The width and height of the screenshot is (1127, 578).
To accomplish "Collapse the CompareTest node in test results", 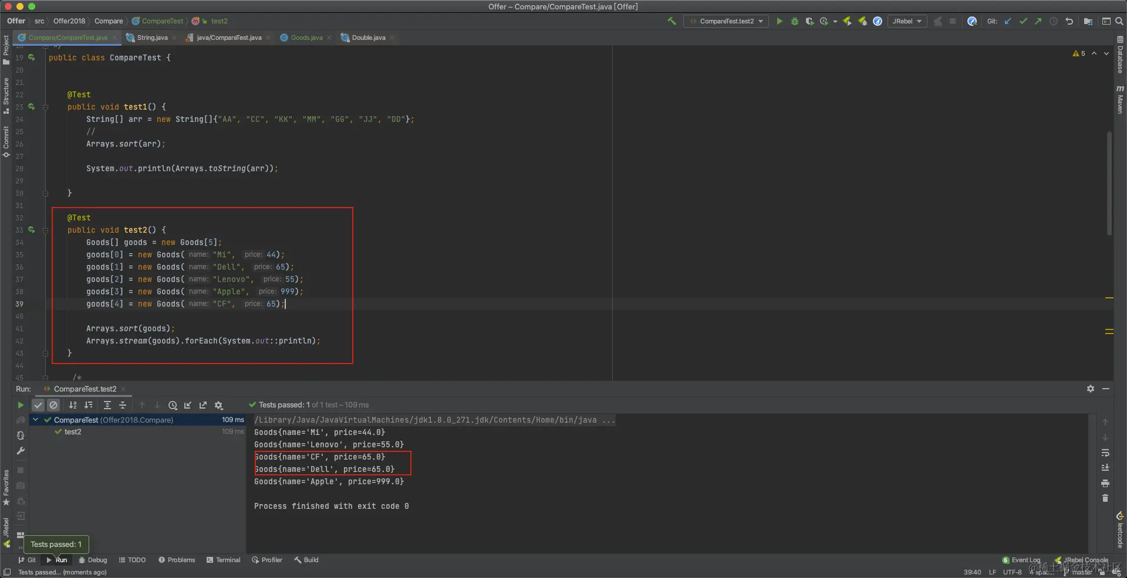I will [x=36, y=420].
